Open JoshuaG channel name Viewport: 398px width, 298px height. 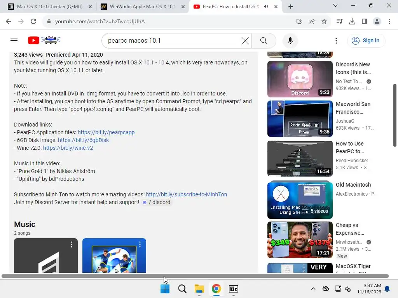(345, 121)
